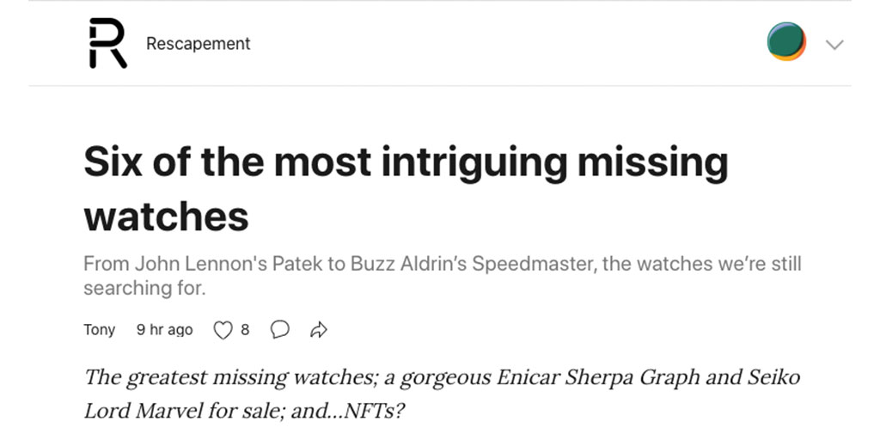The image size is (880, 440).
Task: Share the article using arrow icon
Action: click(x=318, y=330)
